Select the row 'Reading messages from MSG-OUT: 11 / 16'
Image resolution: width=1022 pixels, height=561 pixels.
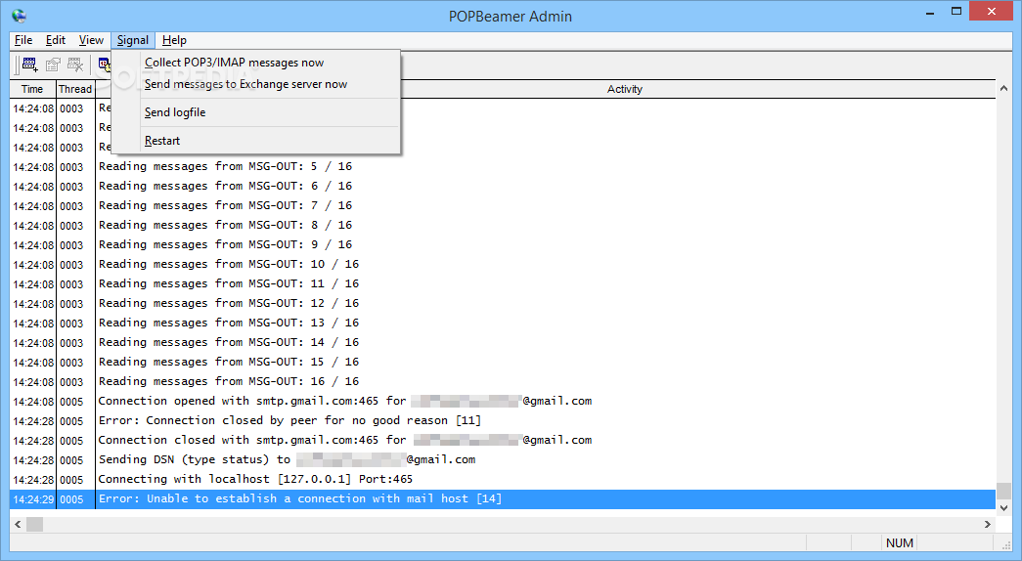click(503, 284)
